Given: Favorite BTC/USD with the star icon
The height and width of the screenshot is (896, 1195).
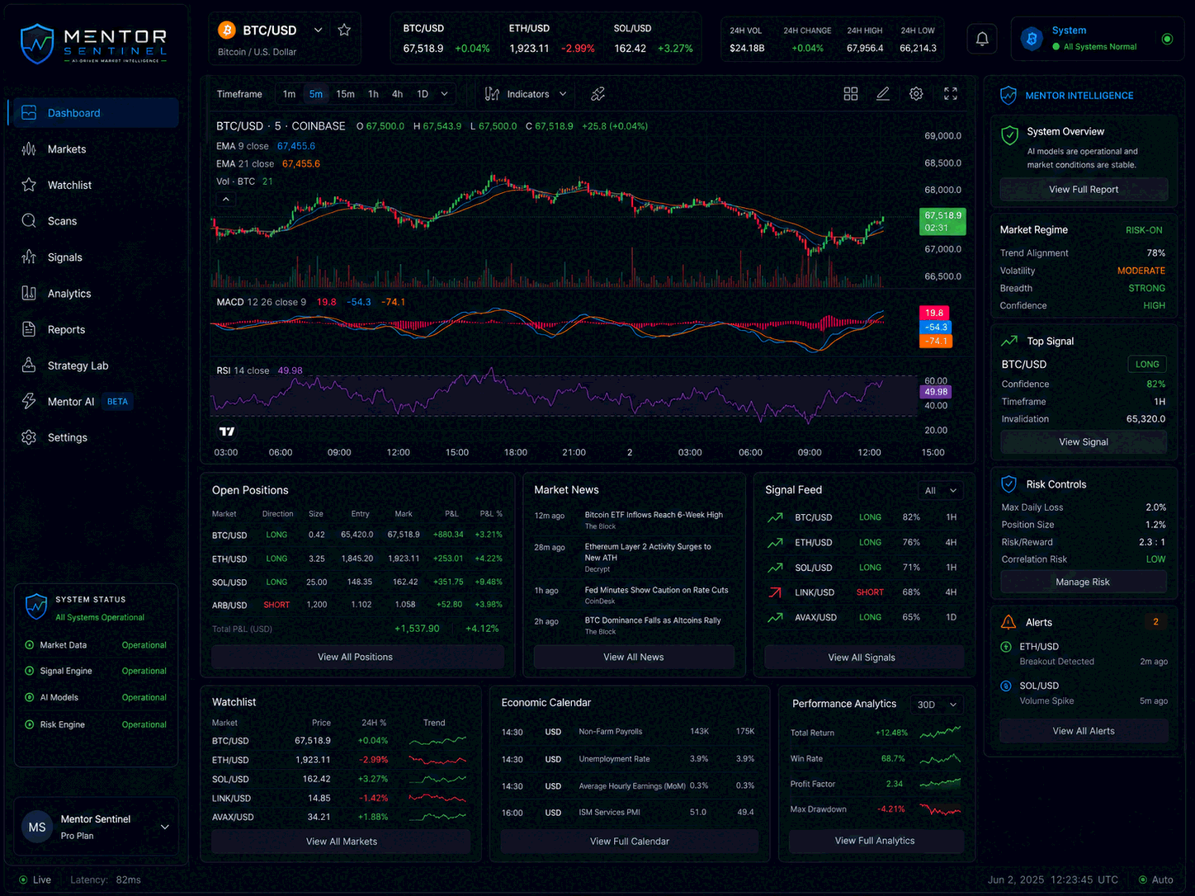Looking at the screenshot, I should (x=344, y=30).
